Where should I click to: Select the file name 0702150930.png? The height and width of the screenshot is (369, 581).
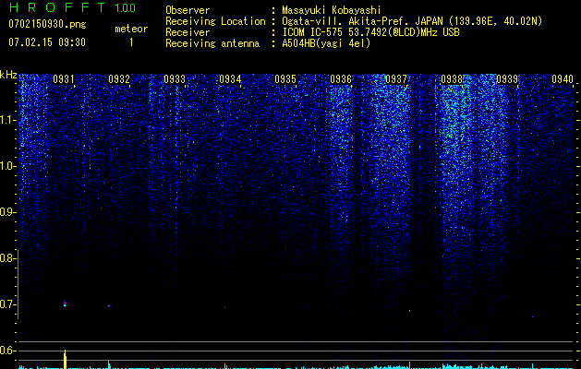click(47, 24)
